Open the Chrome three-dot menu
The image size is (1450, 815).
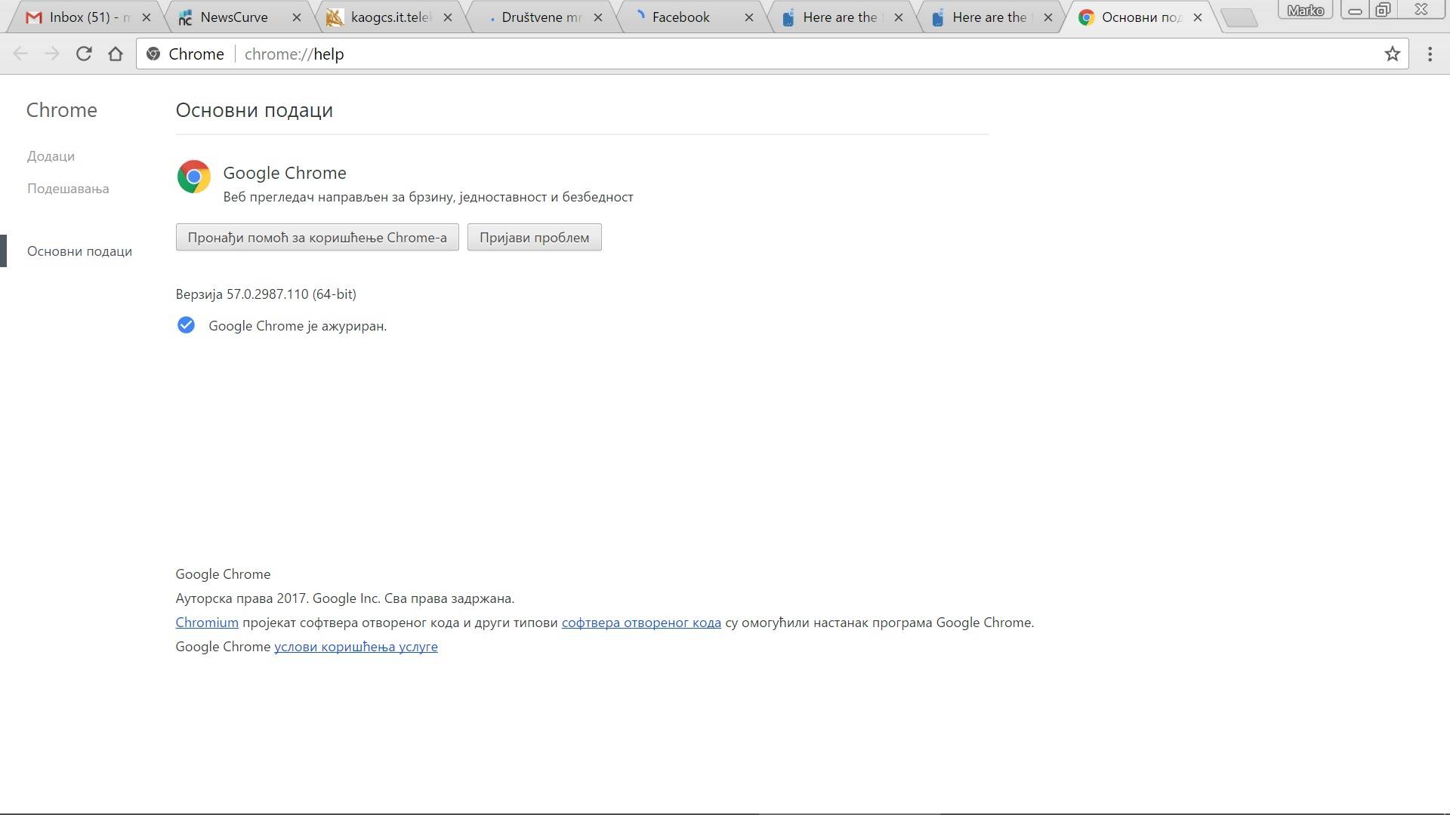point(1430,54)
